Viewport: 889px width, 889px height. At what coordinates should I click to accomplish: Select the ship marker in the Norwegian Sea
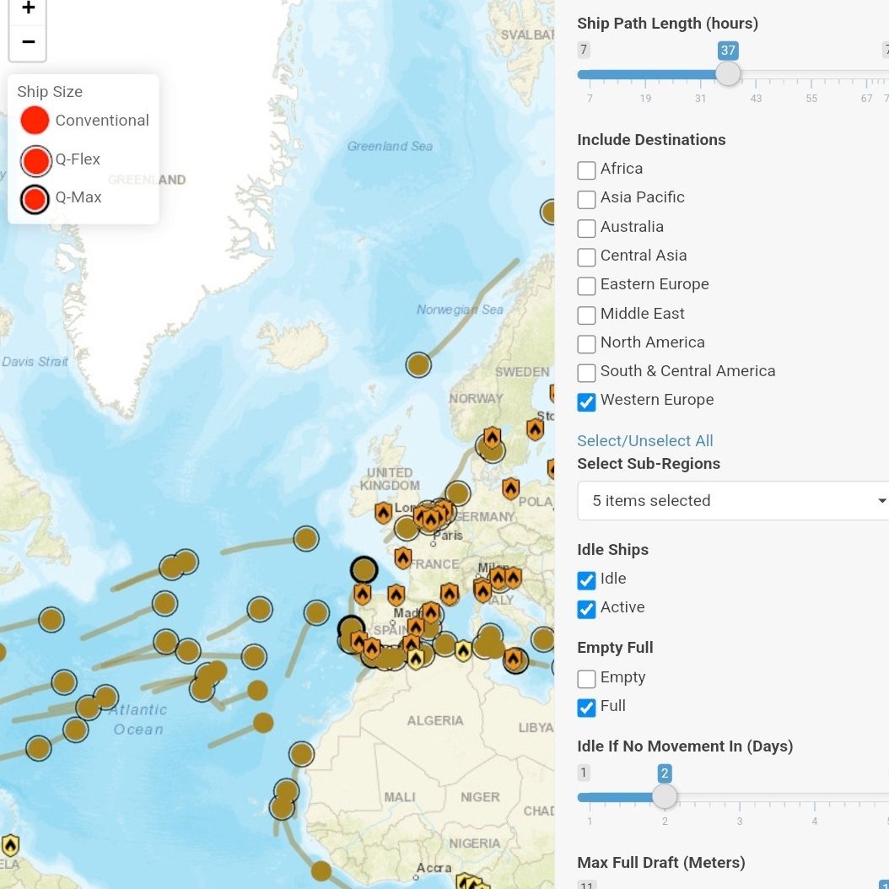pyautogui.click(x=418, y=364)
